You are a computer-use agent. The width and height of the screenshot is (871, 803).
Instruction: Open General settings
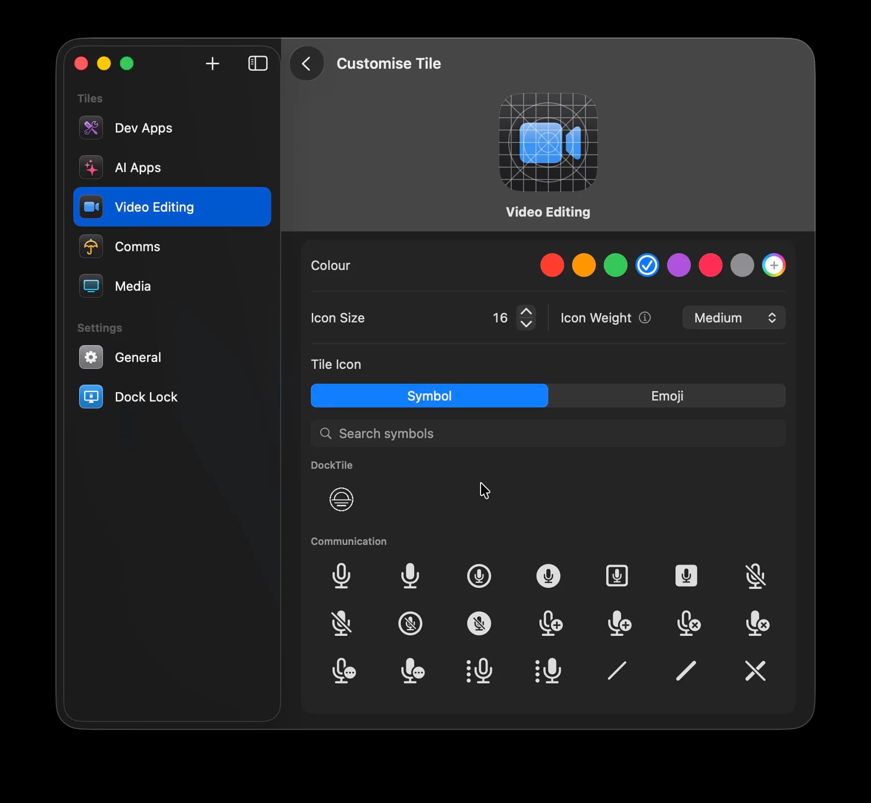172,357
